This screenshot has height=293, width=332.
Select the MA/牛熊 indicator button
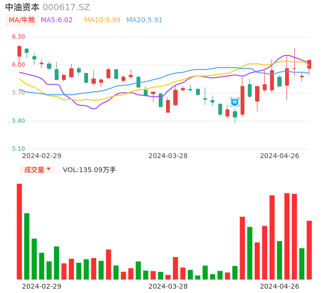(x=22, y=20)
